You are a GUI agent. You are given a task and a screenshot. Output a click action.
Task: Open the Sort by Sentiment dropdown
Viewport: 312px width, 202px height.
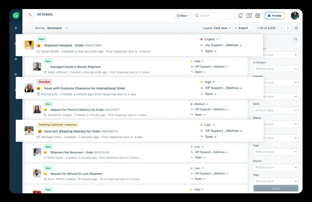51,28
